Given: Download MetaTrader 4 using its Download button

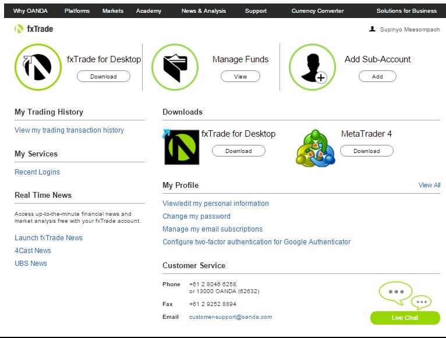Looking at the screenshot, I should pos(366,151).
